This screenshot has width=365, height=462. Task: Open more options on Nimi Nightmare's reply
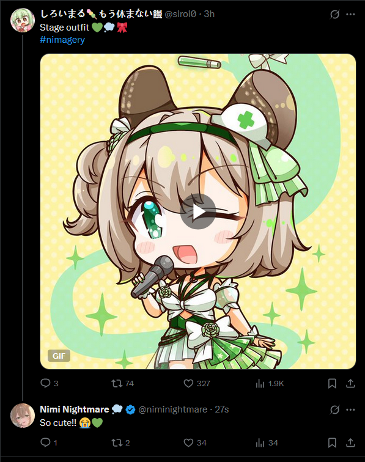pyautogui.click(x=350, y=409)
